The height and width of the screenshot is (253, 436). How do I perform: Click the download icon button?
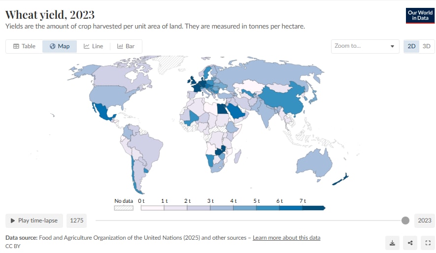click(x=392, y=242)
